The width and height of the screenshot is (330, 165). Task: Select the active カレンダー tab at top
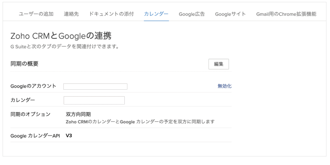(156, 14)
